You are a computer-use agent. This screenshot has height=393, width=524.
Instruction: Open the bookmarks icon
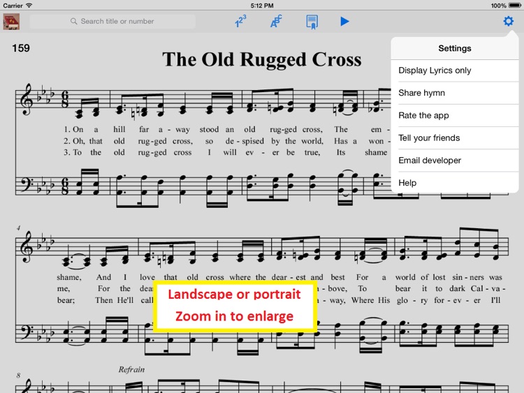pos(312,22)
